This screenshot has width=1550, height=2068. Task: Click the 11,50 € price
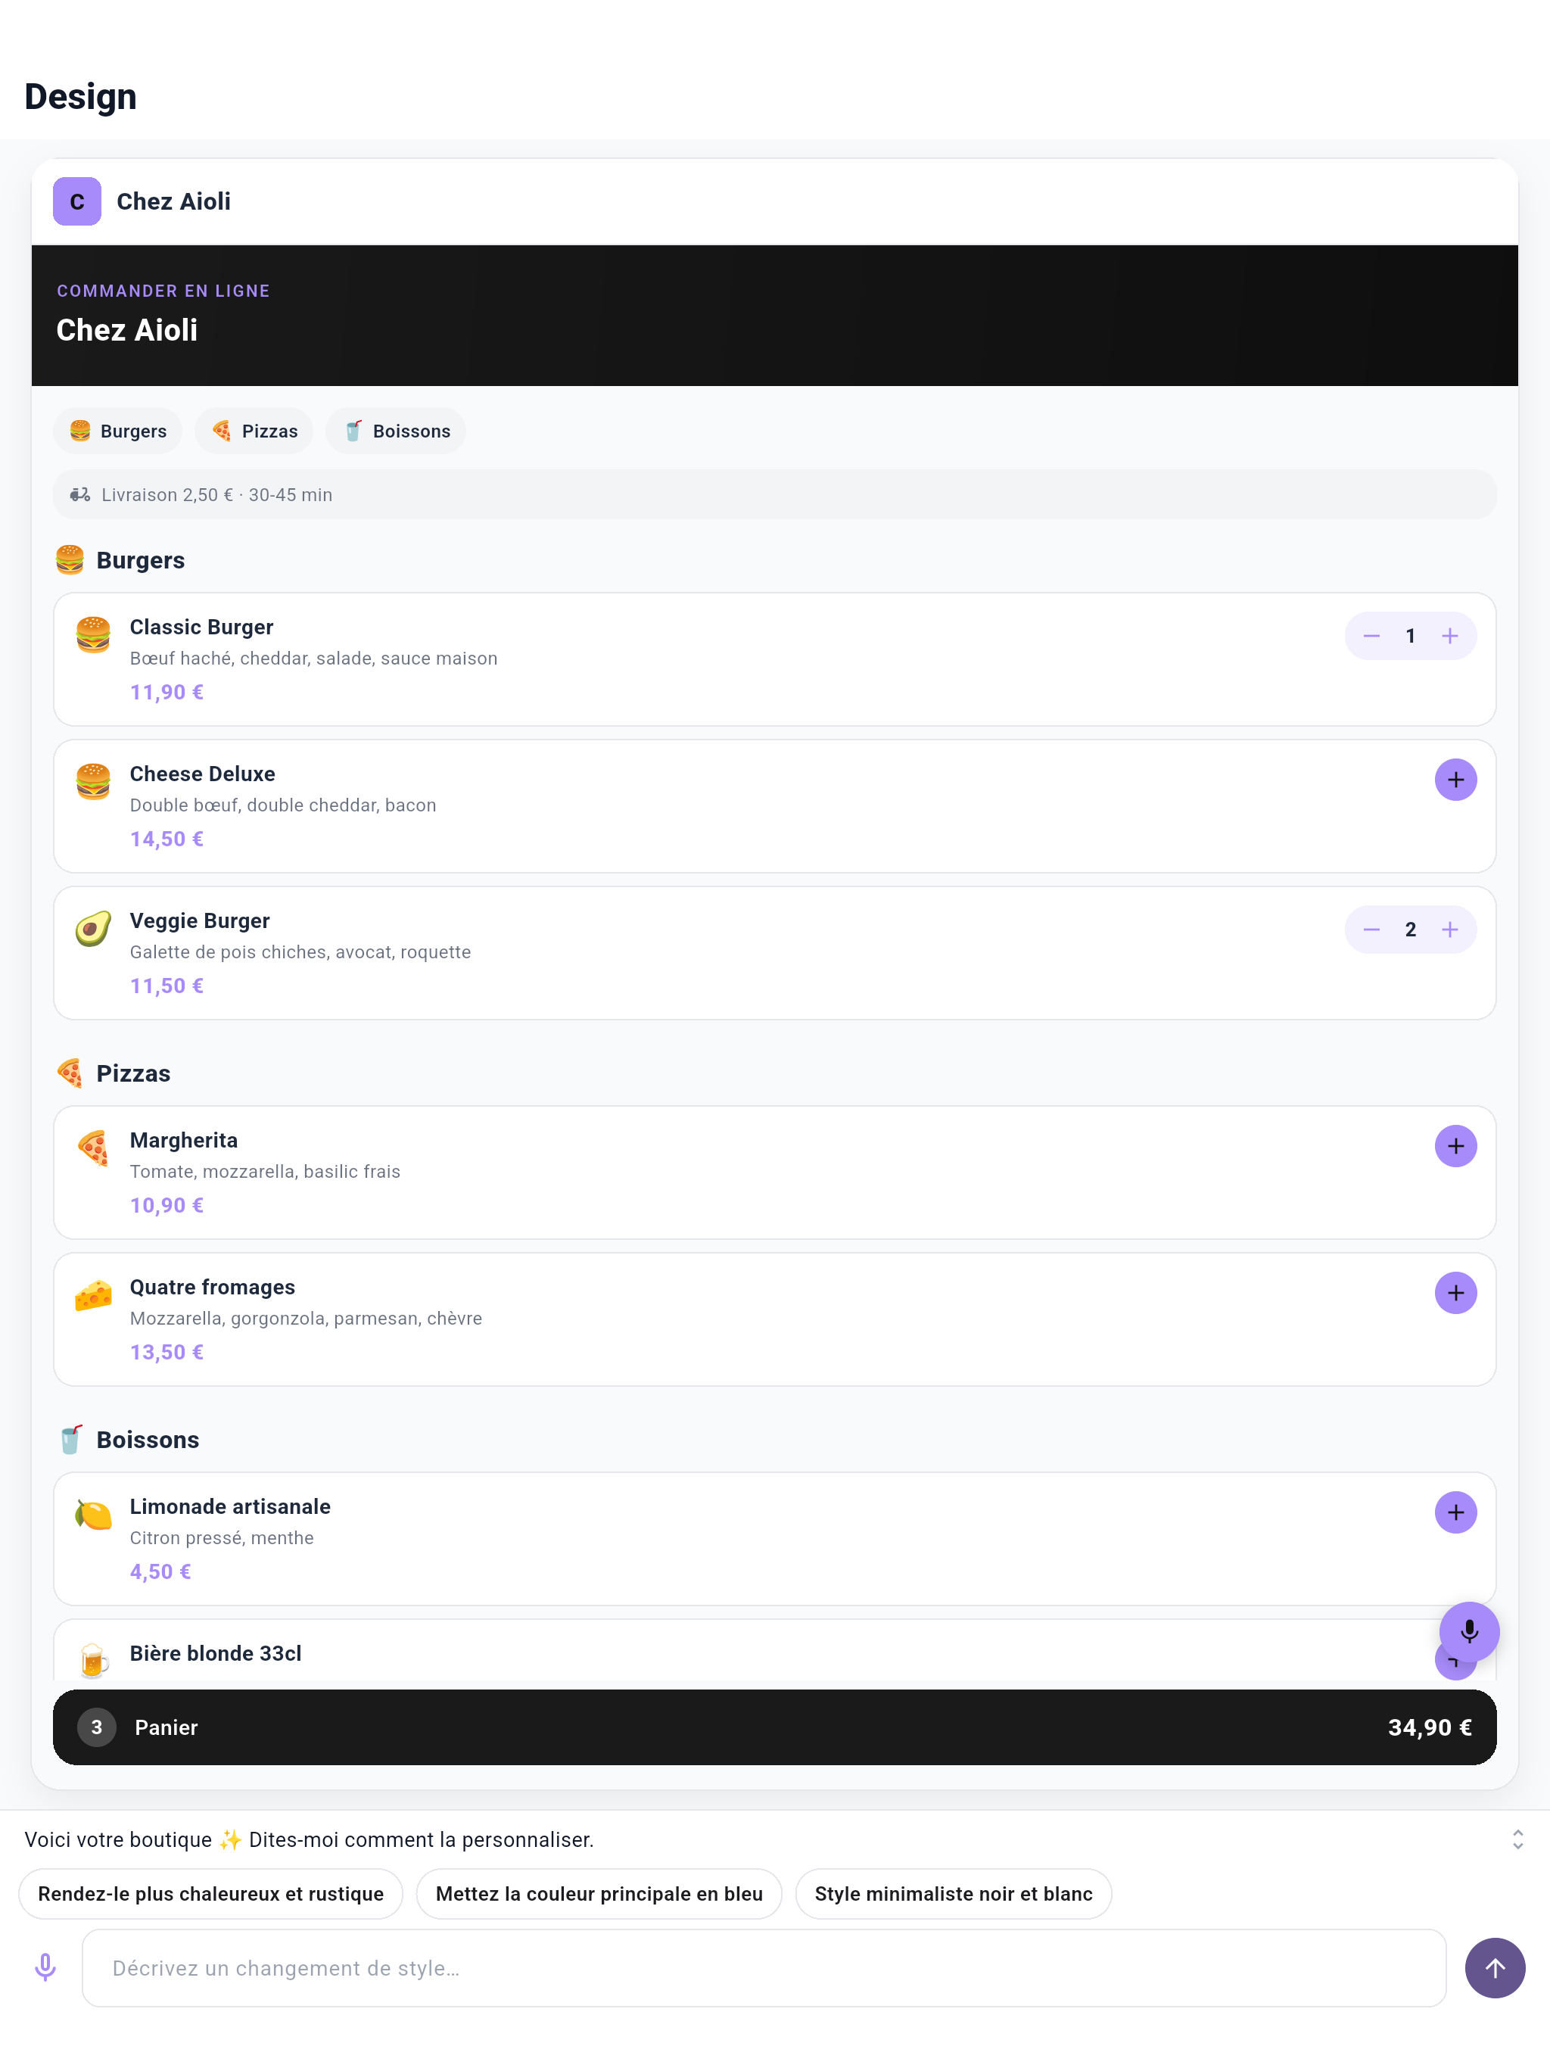(167, 986)
